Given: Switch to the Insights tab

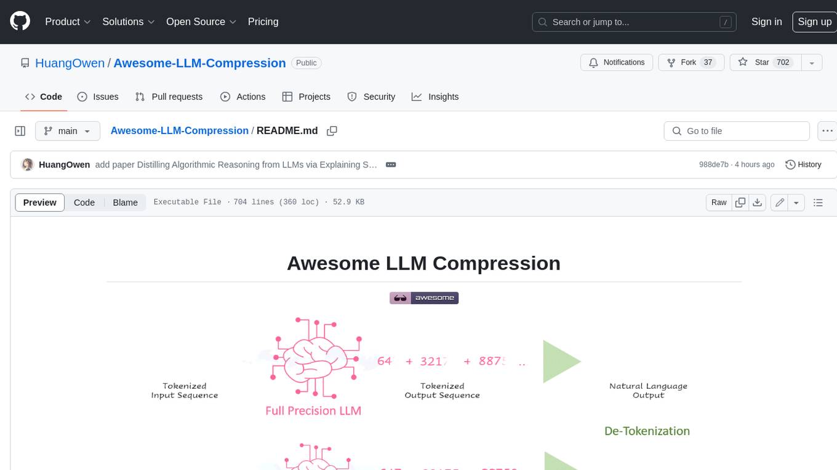Looking at the screenshot, I should pos(435,97).
